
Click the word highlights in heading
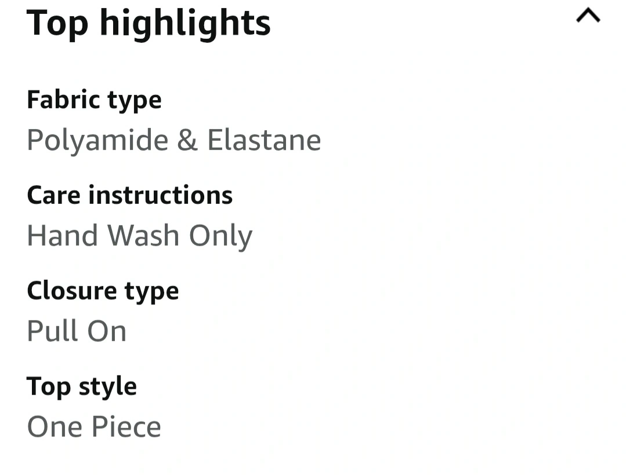[x=185, y=23]
